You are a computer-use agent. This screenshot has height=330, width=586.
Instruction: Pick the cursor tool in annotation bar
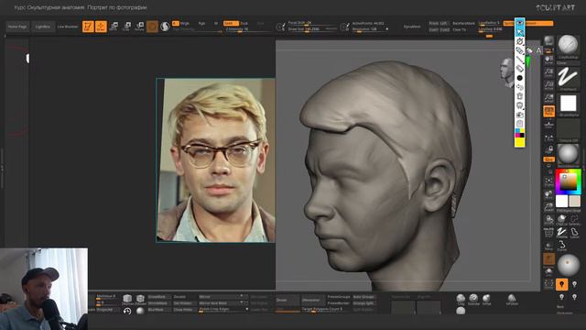click(520, 32)
